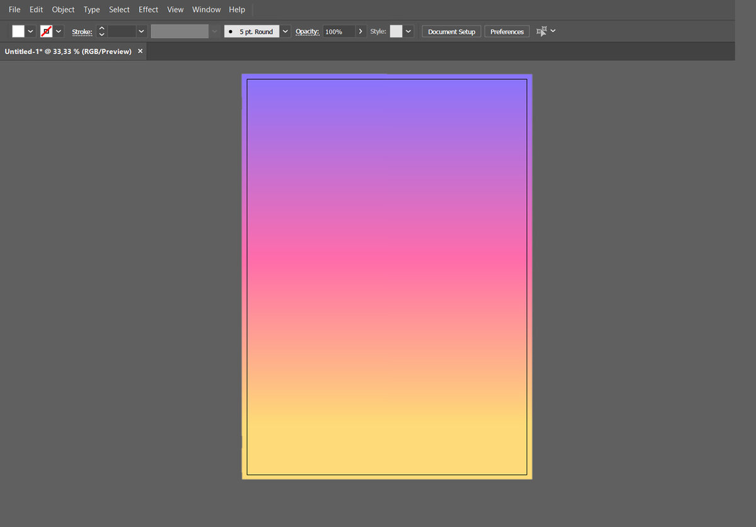Click the Preferences button
Screen dimensions: 756x527
[507, 31]
